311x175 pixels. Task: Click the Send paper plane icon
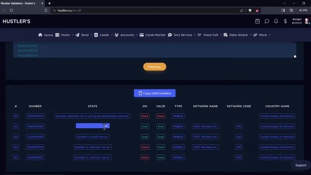(77, 35)
